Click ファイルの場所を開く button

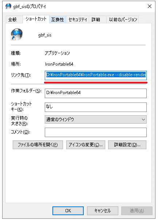[x=38, y=145]
